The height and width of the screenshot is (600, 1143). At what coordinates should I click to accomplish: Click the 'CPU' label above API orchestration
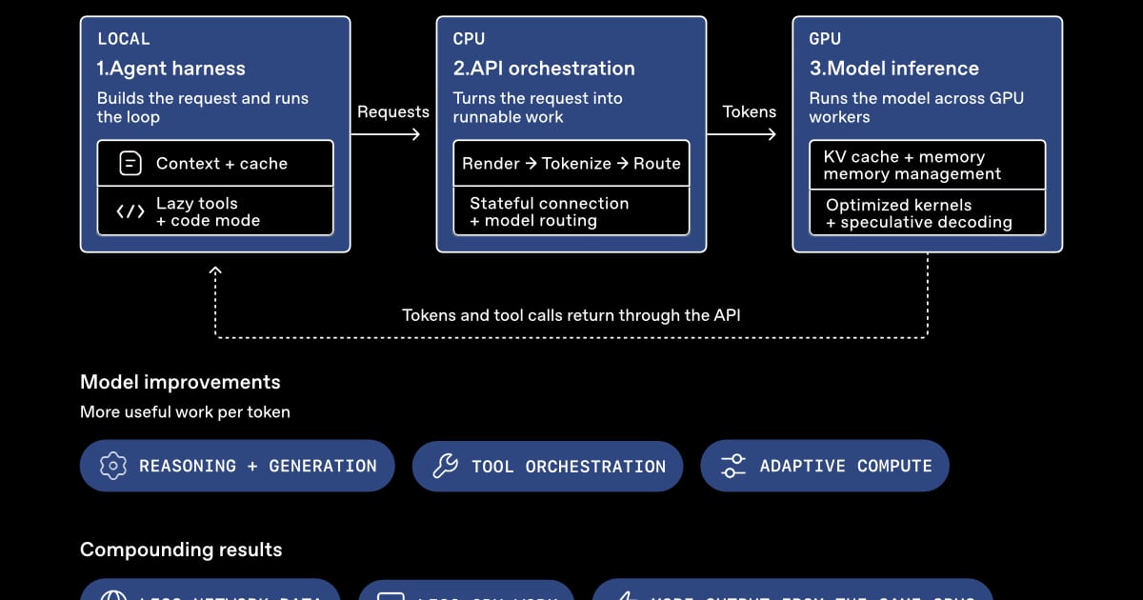(469, 39)
